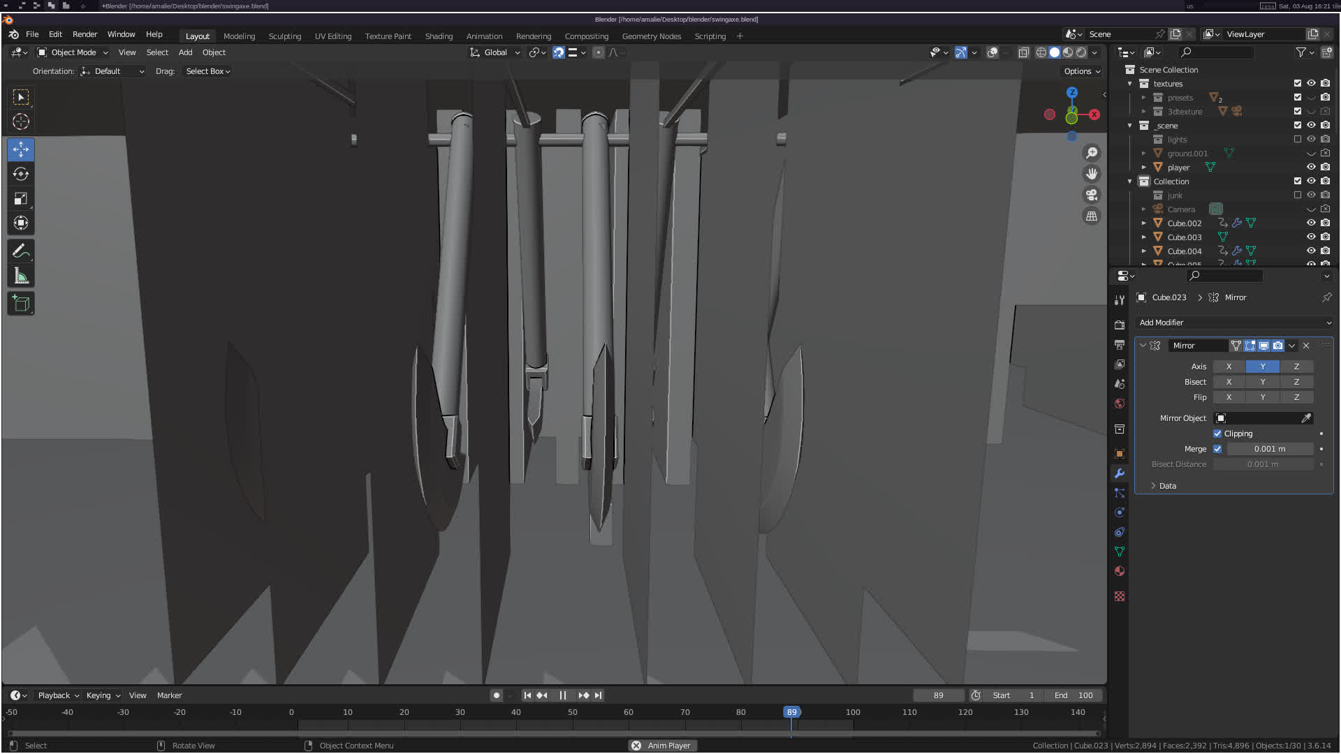Select the Annotate pencil tool

click(21, 251)
